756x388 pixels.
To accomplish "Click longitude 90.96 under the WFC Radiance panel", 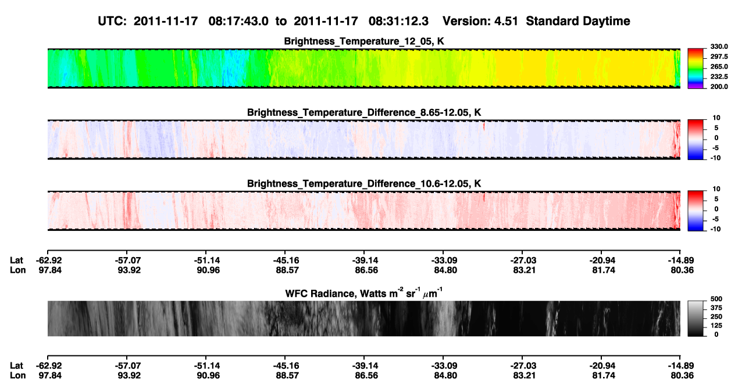I will pyautogui.click(x=207, y=376).
